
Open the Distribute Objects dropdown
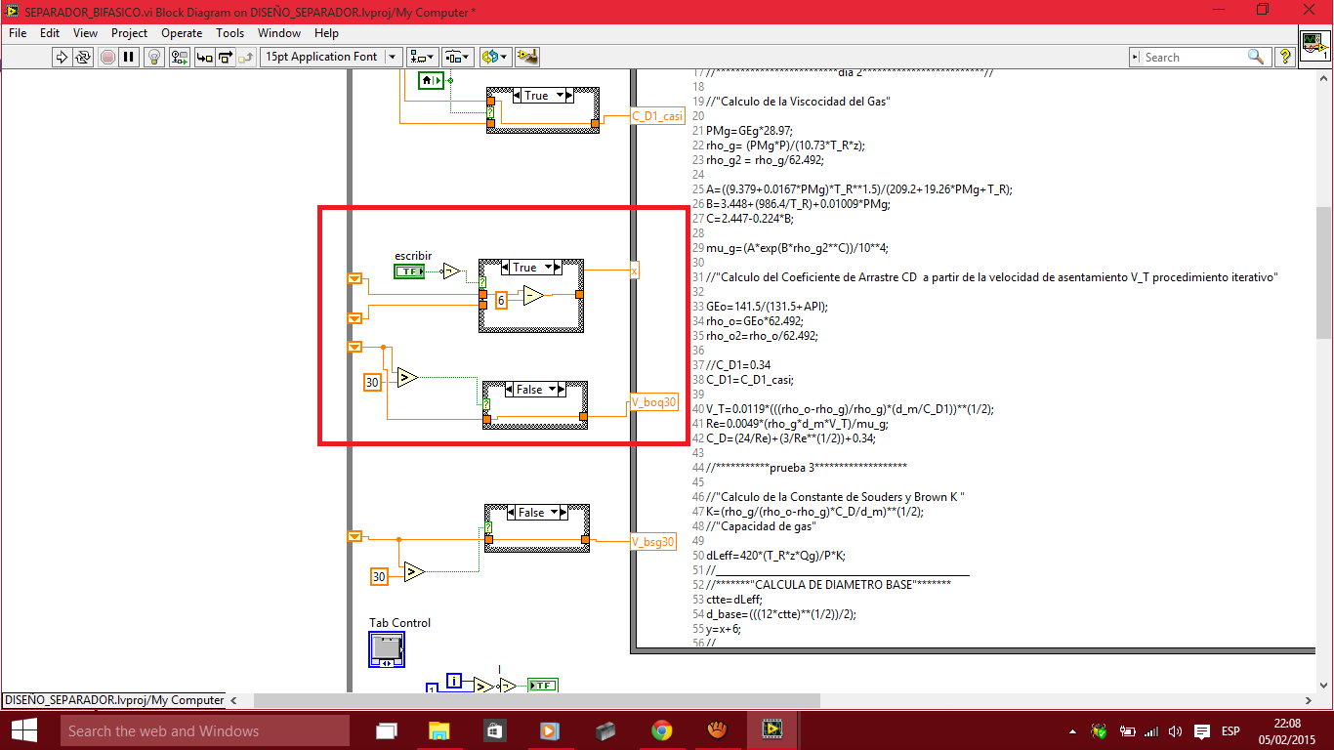tap(458, 57)
